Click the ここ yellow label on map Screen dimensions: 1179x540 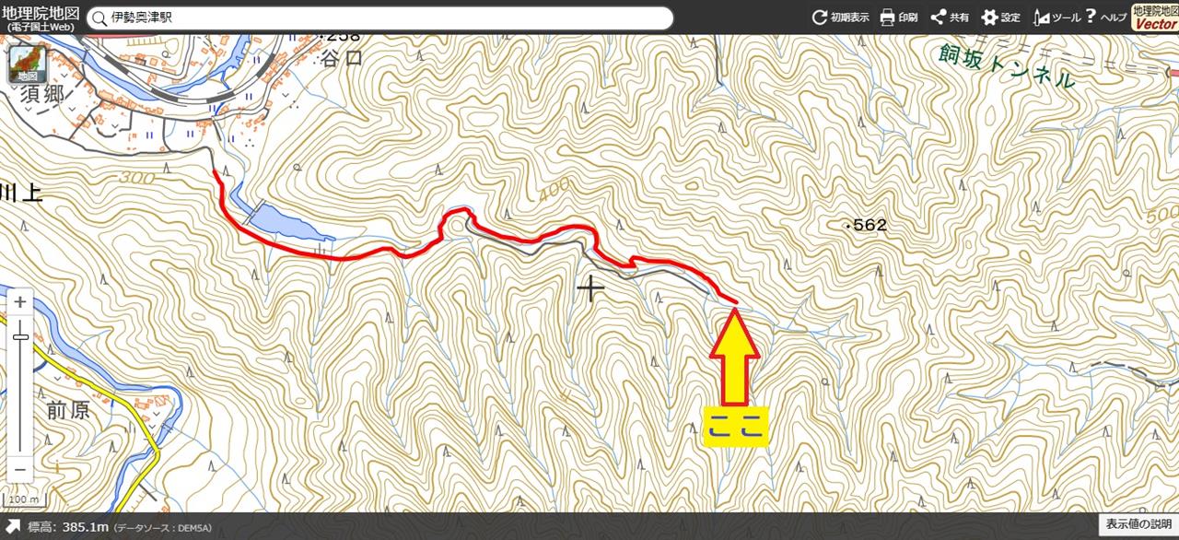(735, 427)
